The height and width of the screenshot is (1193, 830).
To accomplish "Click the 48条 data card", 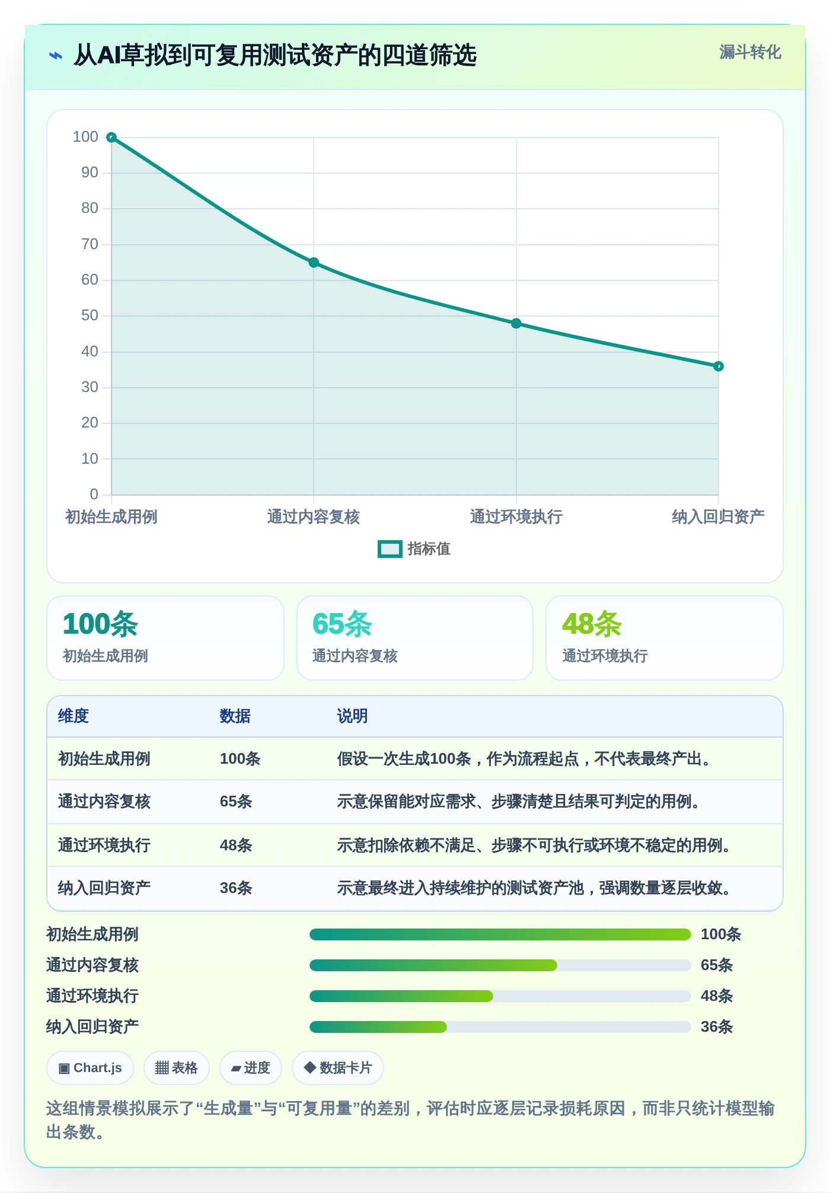I will pyautogui.click(x=665, y=638).
